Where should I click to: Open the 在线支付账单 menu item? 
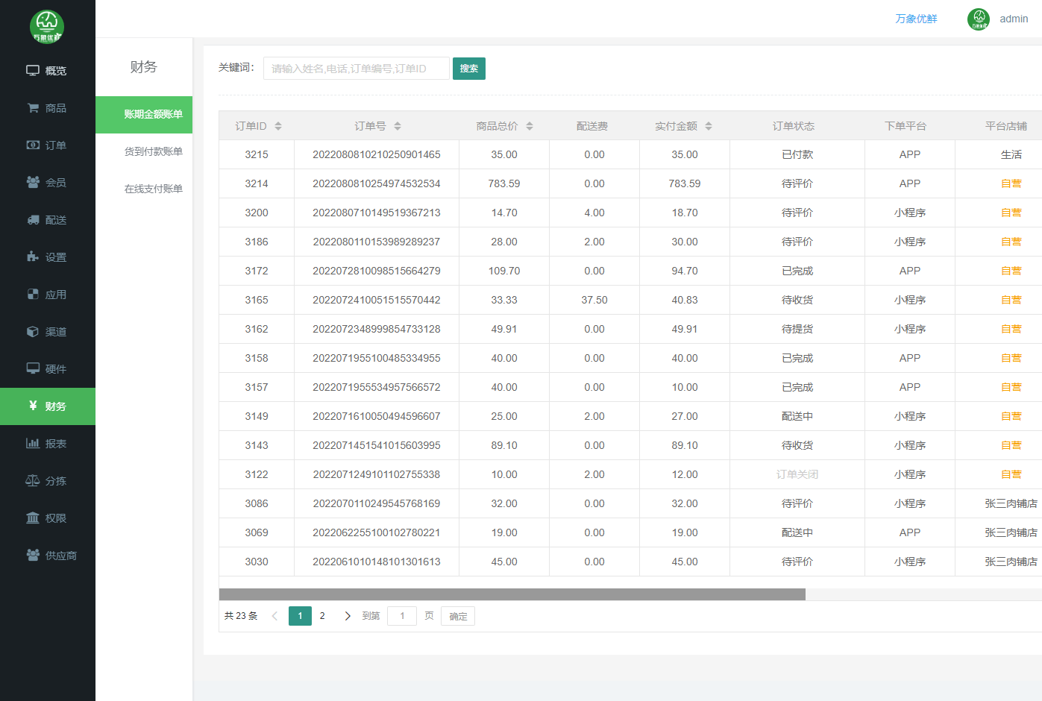153,189
